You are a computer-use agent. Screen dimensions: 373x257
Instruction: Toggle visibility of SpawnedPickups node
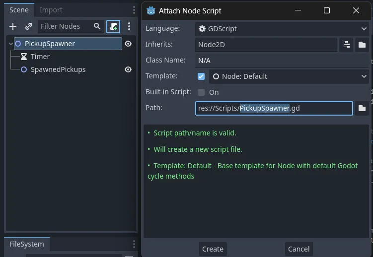pos(128,69)
